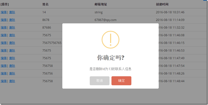Click the name cell 87686
The width and height of the screenshot is (208, 105).
[x=47, y=28]
